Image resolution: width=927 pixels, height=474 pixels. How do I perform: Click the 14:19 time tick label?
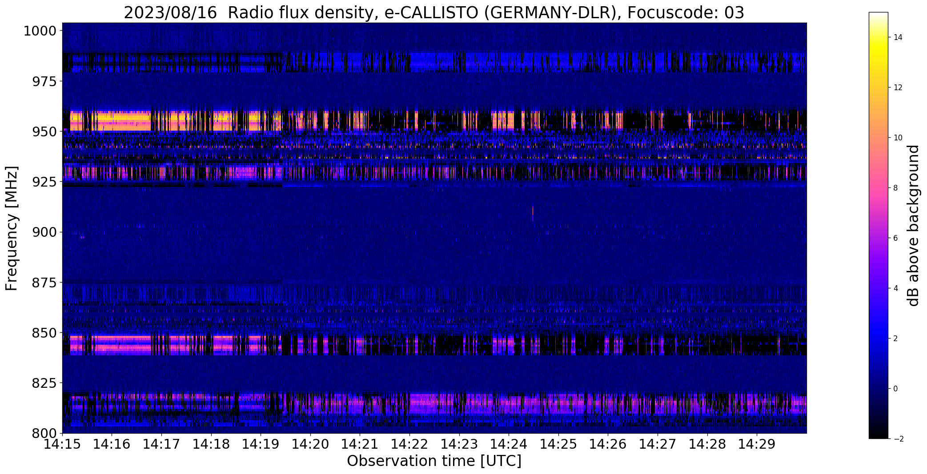tap(261, 444)
